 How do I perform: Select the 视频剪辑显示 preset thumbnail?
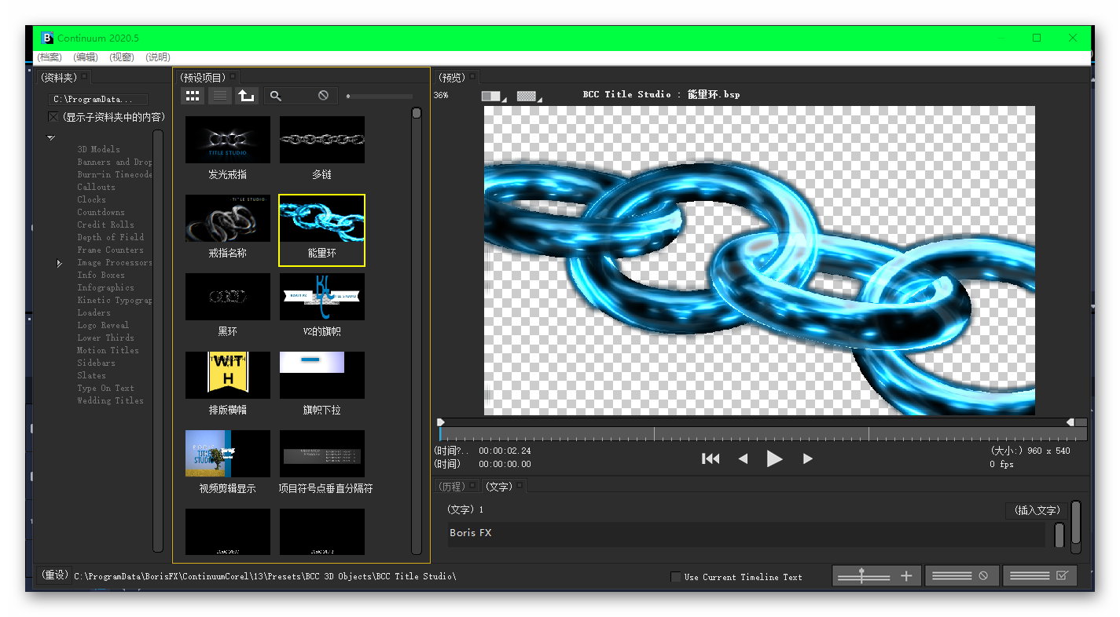tap(228, 454)
